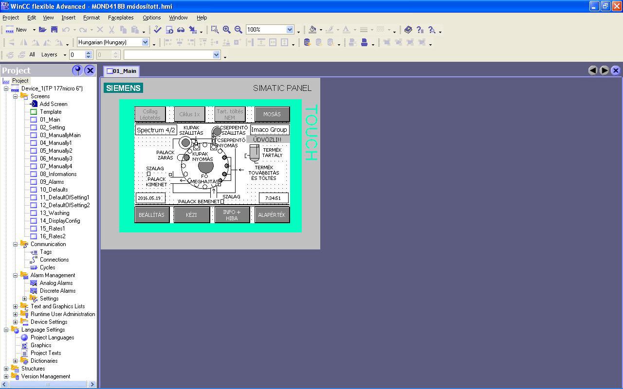Expand Runtime User Administration node

(15, 314)
